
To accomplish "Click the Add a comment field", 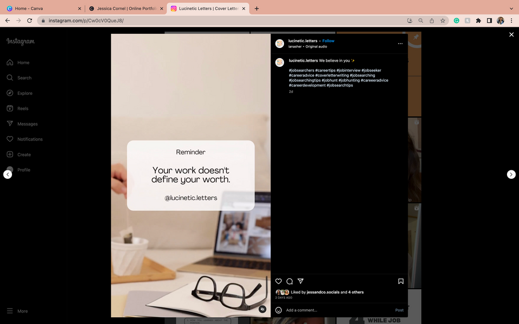I will click(338, 310).
